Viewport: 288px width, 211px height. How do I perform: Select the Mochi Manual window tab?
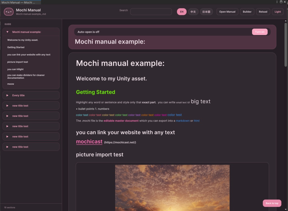[20, 2]
